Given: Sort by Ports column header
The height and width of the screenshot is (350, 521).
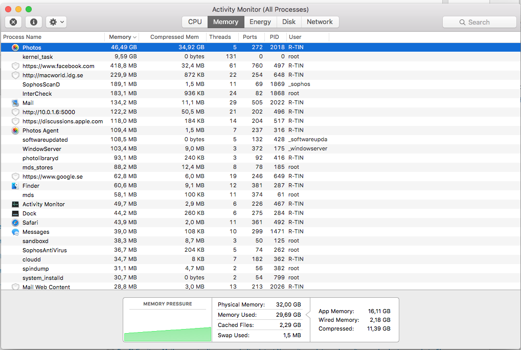Looking at the screenshot, I should pyautogui.click(x=250, y=37).
